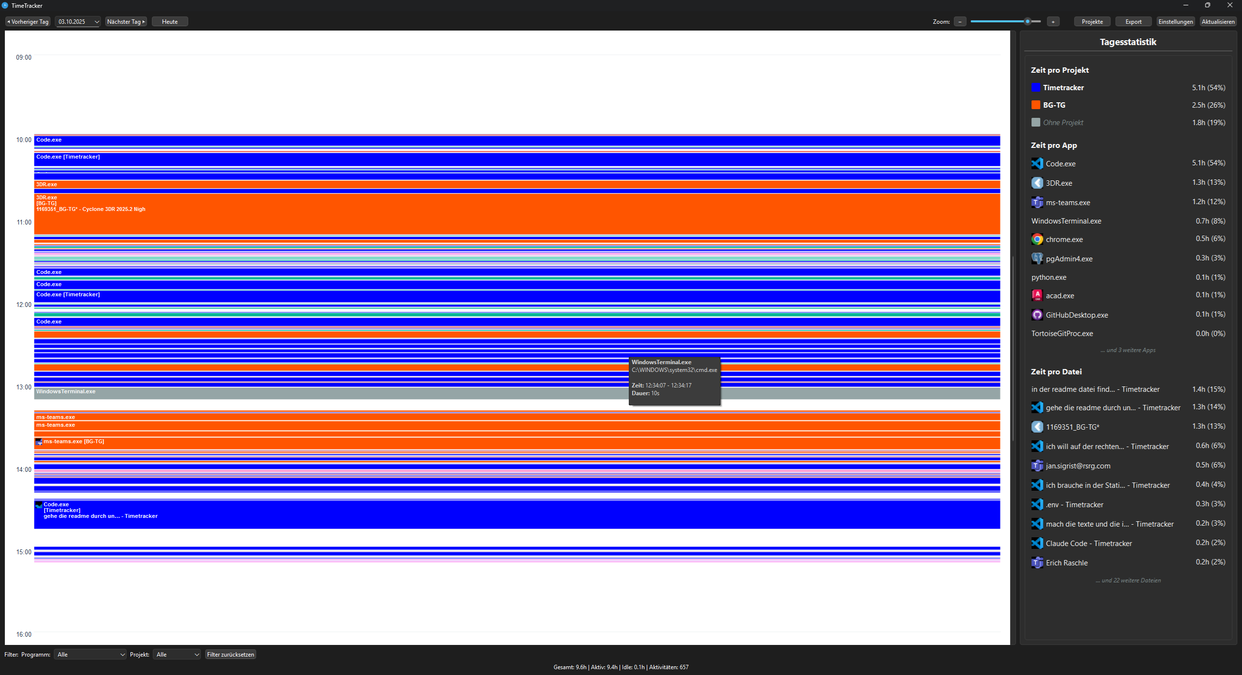Click the Code.exe VS Code icon in Zeit pro App
Image resolution: width=1242 pixels, height=675 pixels.
pos(1037,163)
